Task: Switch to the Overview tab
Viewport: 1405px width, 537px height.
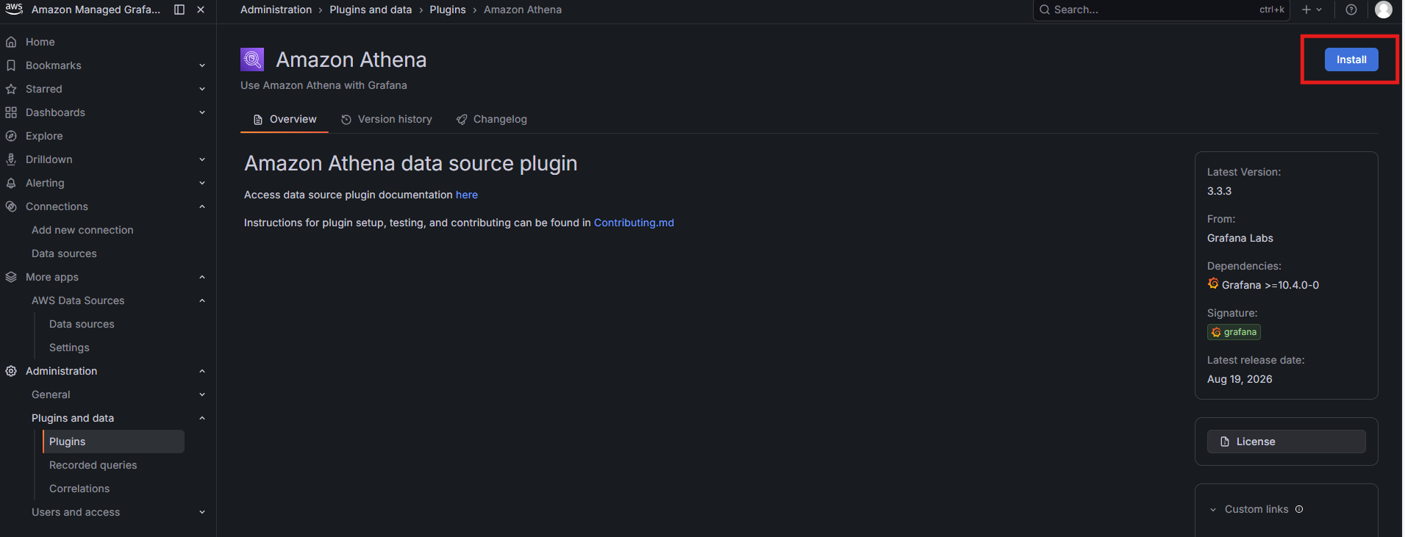Action: point(285,119)
